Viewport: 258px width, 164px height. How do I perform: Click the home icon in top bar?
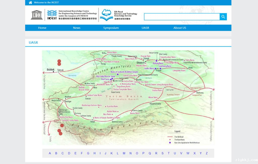[30, 3]
